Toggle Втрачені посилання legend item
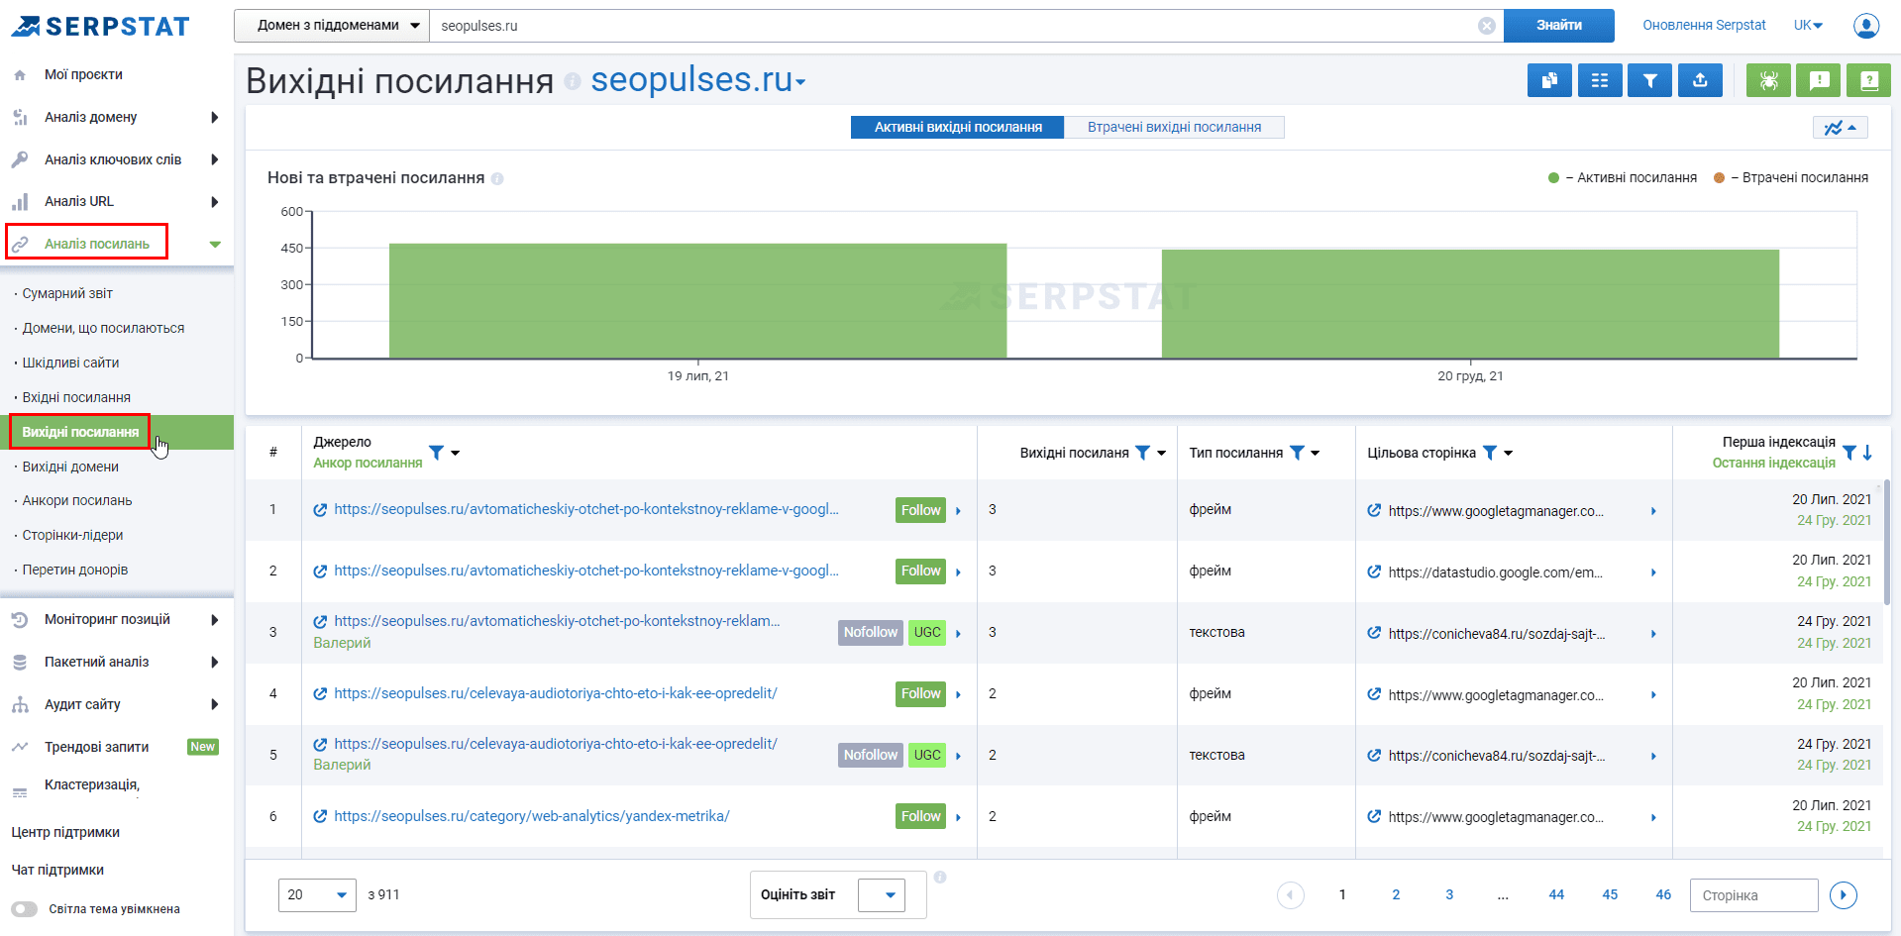The height and width of the screenshot is (936, 1901). click(1791, 178)
